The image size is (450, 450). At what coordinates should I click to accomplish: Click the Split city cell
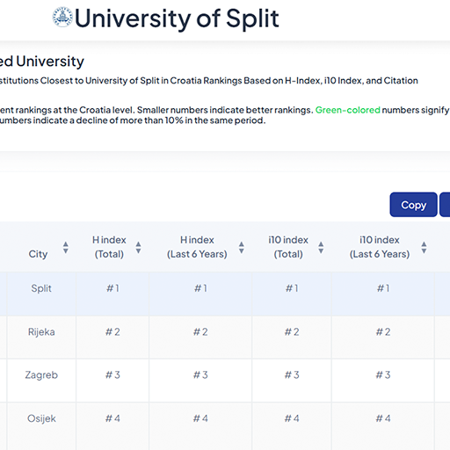41,294
